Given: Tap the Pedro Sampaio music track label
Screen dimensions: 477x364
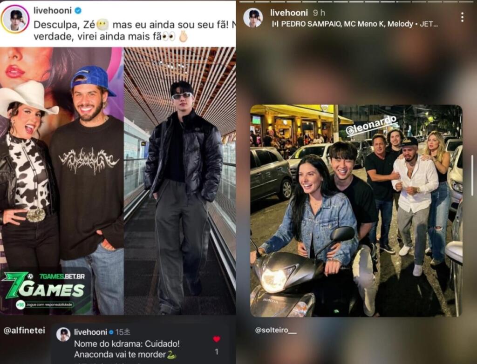Looking at the screenshot, I should click(x=359, y=24).
